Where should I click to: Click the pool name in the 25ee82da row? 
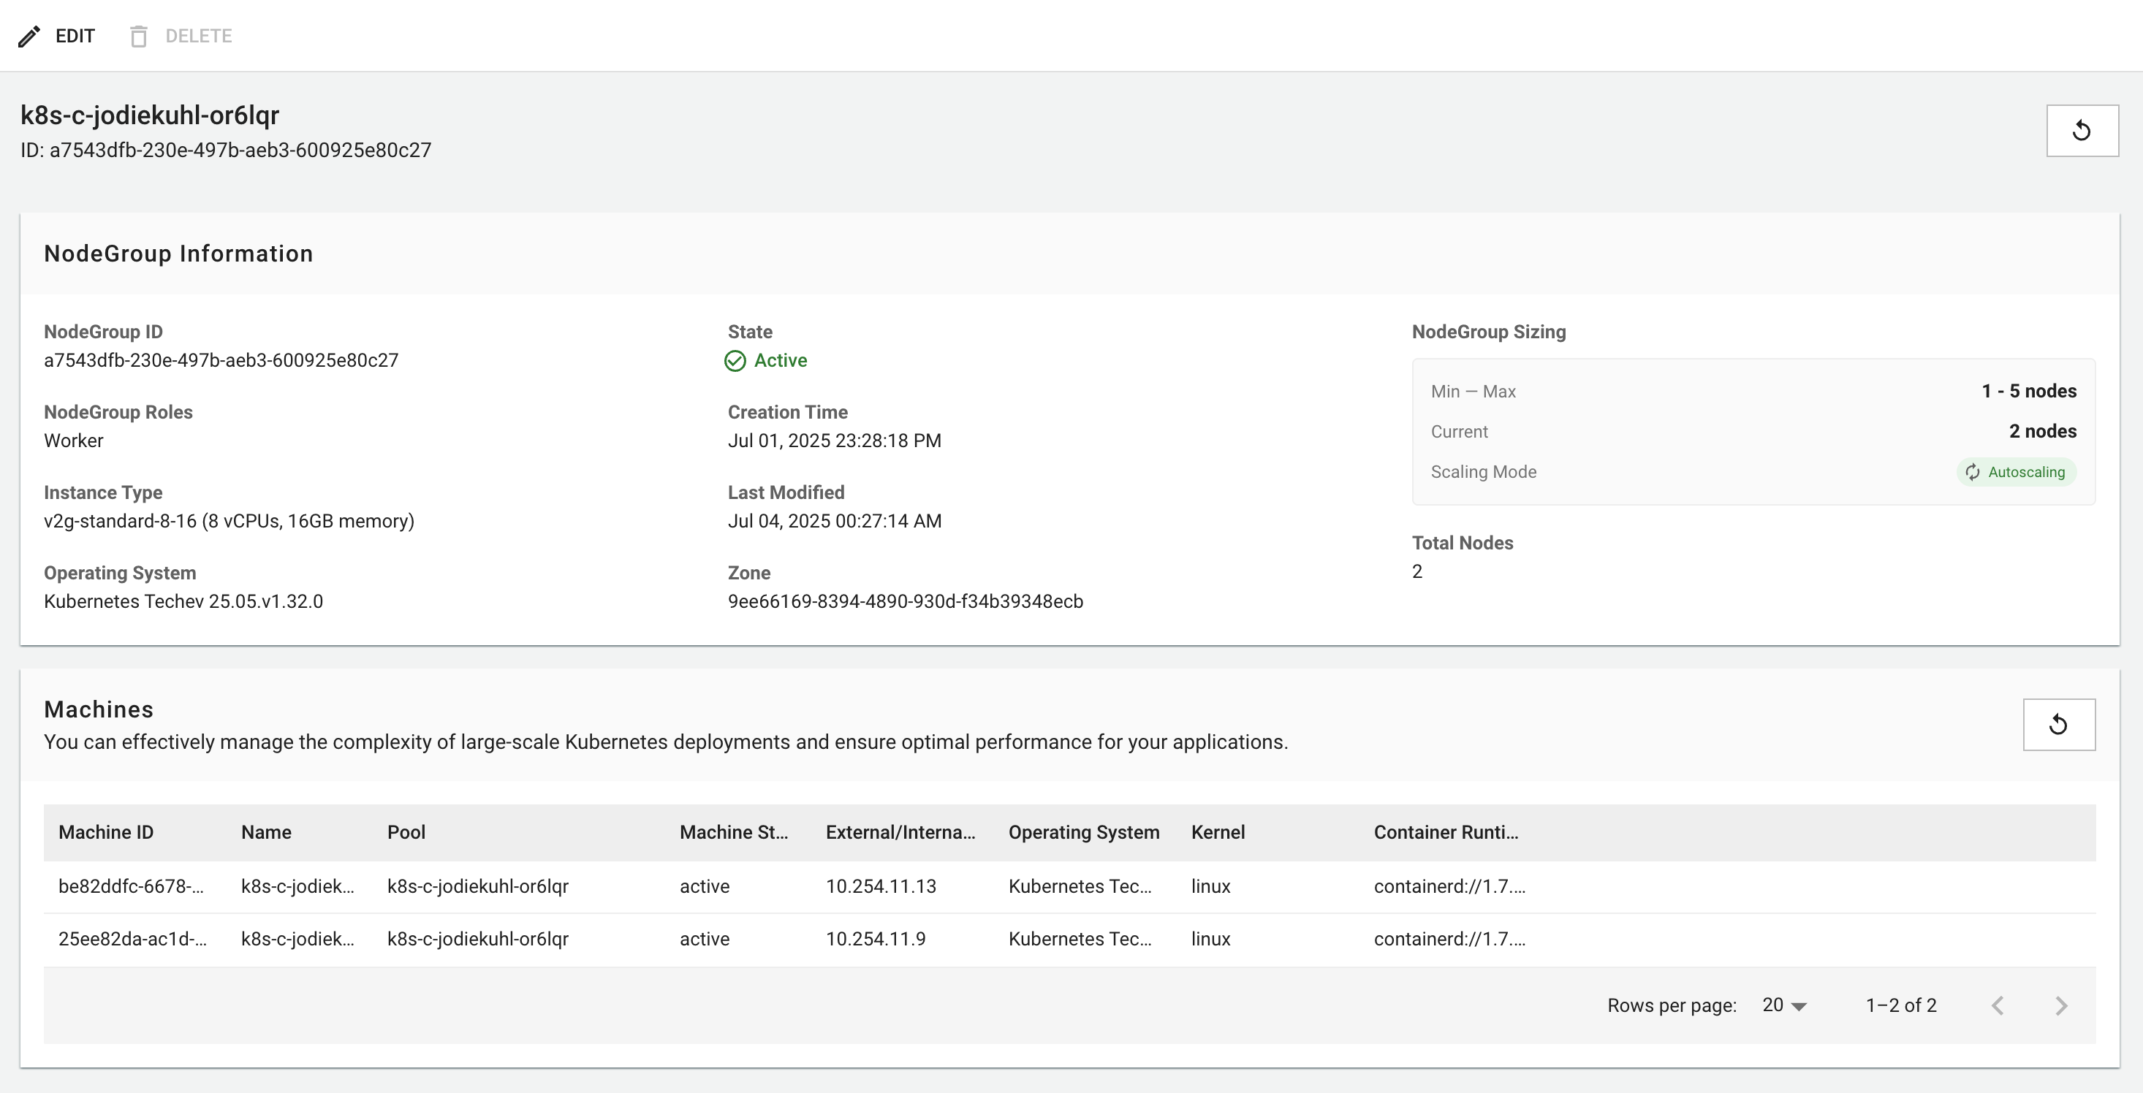click(477, 939)
